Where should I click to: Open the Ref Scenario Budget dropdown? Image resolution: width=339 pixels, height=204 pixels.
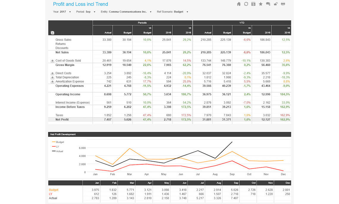point(172,12)
